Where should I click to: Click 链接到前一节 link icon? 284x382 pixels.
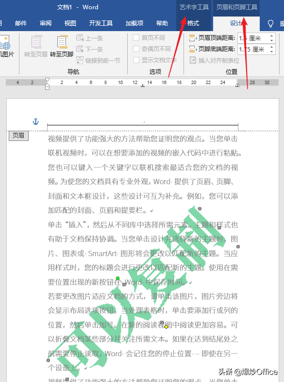coord(80,60)
